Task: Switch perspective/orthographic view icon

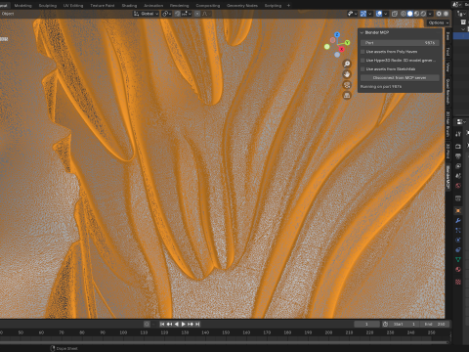Action: pos(347,95)
